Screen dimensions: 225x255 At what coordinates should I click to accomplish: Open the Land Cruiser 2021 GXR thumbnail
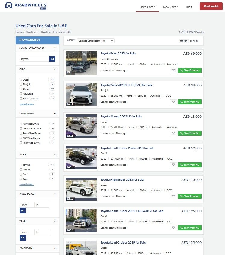coord(81,220)
